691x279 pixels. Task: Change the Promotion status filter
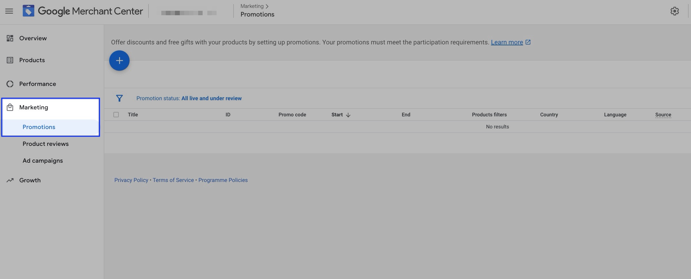189,98
